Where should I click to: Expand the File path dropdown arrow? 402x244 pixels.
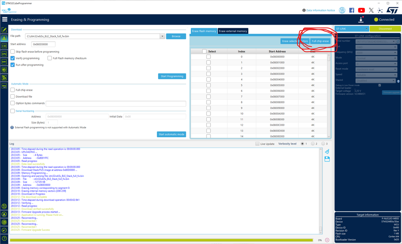[x=162, y=36]
